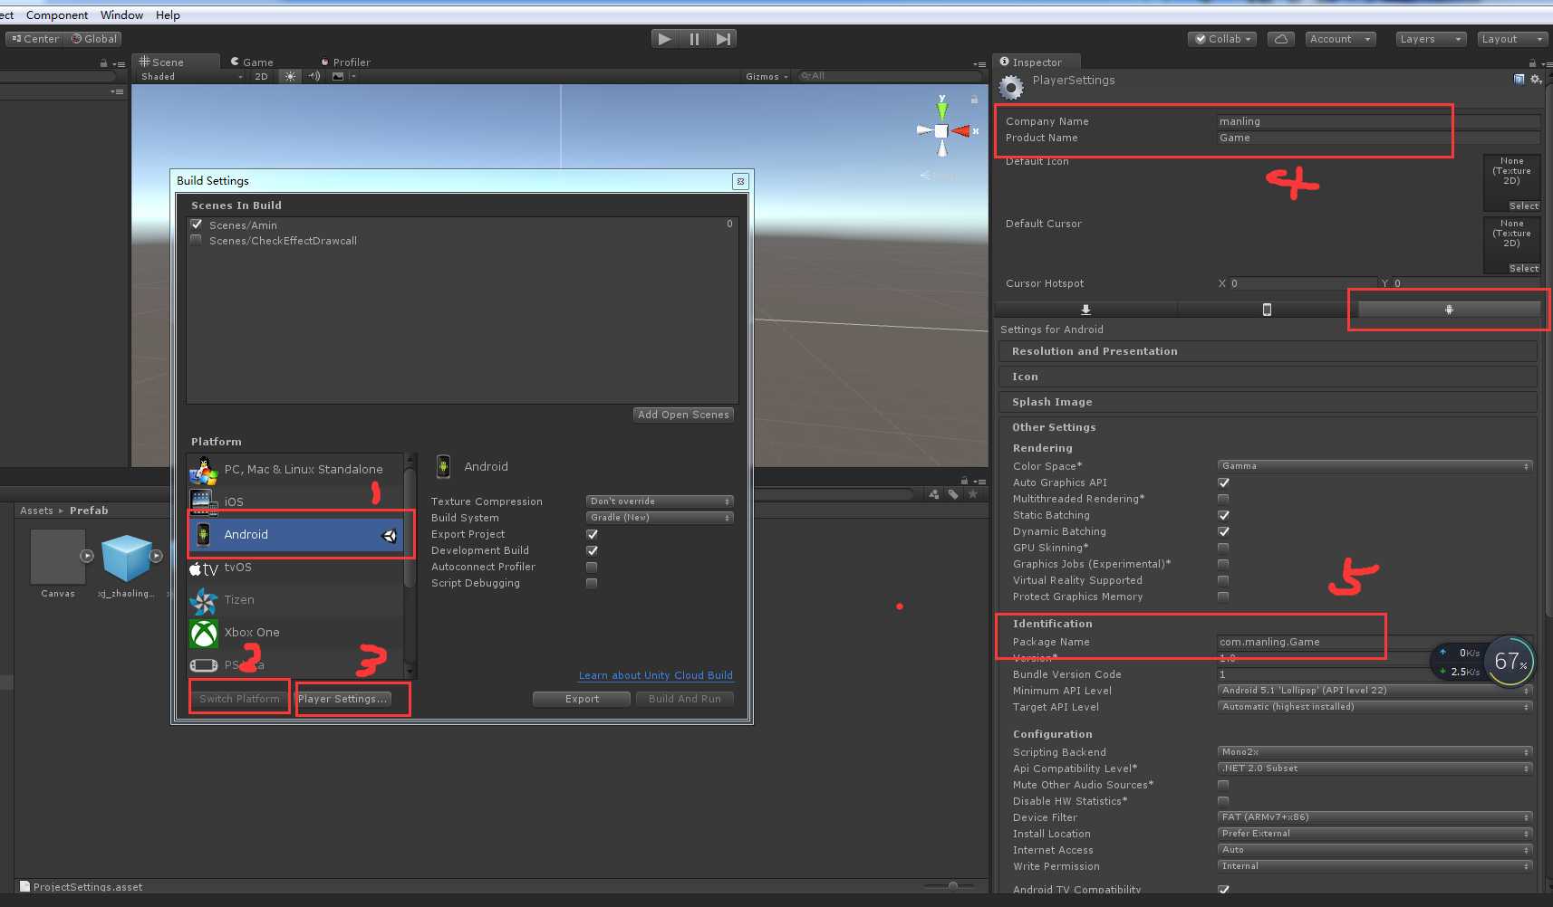Viewport: 1553px width, 907px height.
Task: Click Add Open Scenes button
Action: click(x=683, y=415)
